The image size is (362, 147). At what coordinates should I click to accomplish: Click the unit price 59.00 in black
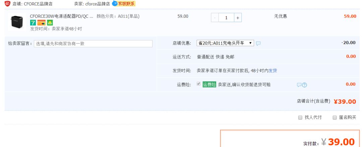click(x=183, y=16)
